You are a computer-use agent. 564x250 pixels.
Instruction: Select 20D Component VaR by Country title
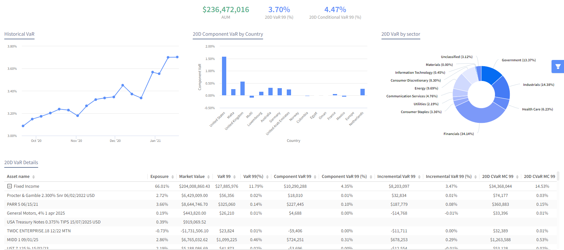[228, 34]
